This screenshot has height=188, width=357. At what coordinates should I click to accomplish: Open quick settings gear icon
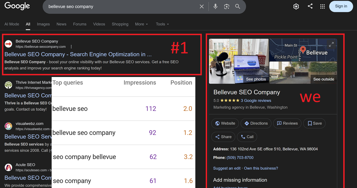[296, 6]
